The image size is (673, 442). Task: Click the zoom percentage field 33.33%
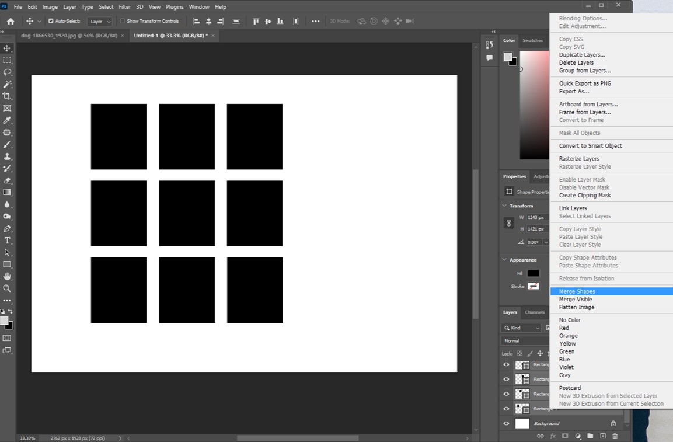click(27, 438)
